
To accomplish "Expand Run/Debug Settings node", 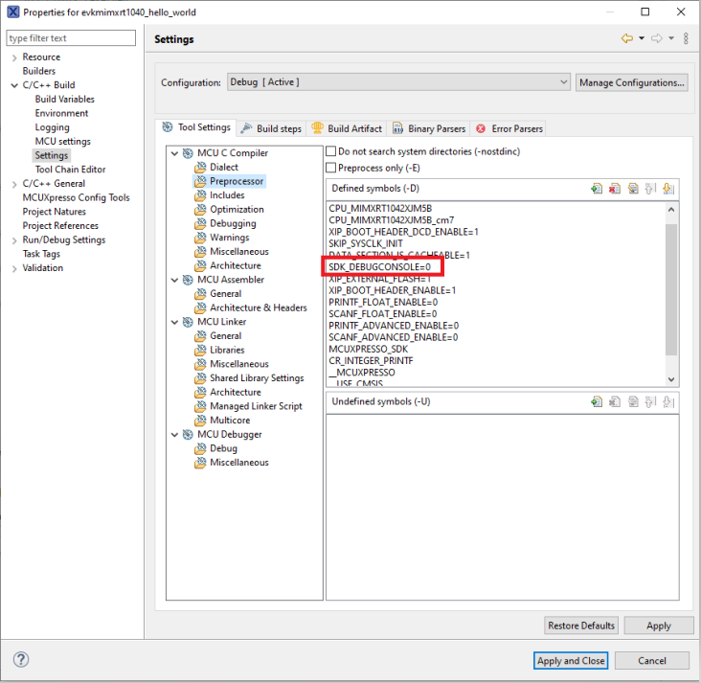I will coord(14,240).
